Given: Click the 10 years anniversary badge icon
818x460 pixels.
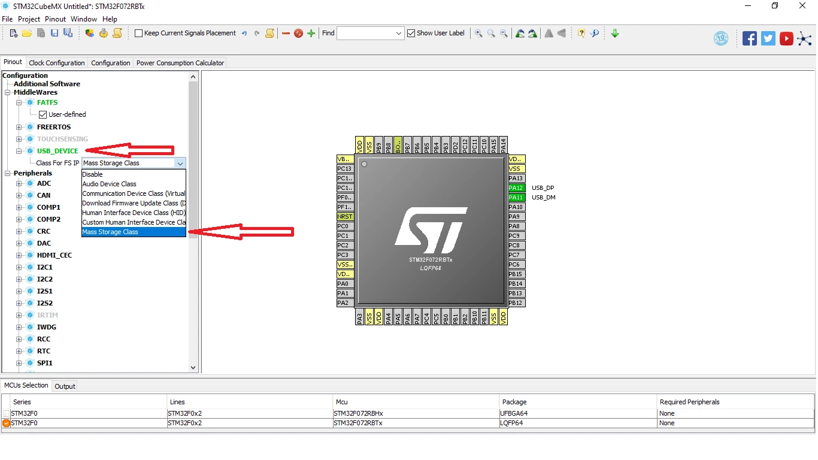Looking at the screenshot, I should [x=721, y=38].
